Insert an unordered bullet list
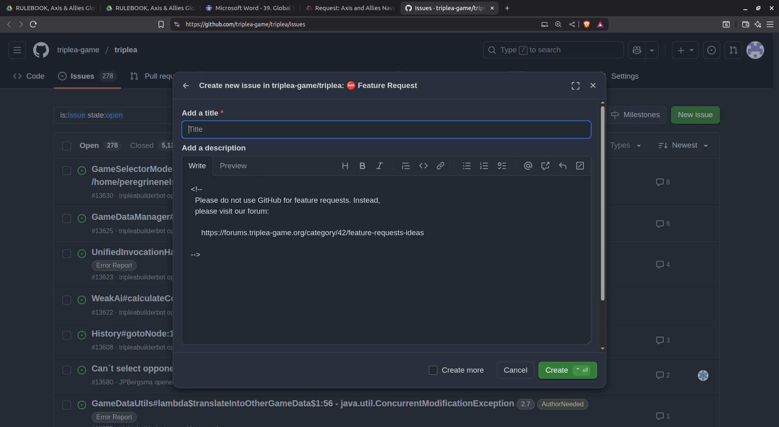This screenshot has width=779, height=427. (467, 166)
